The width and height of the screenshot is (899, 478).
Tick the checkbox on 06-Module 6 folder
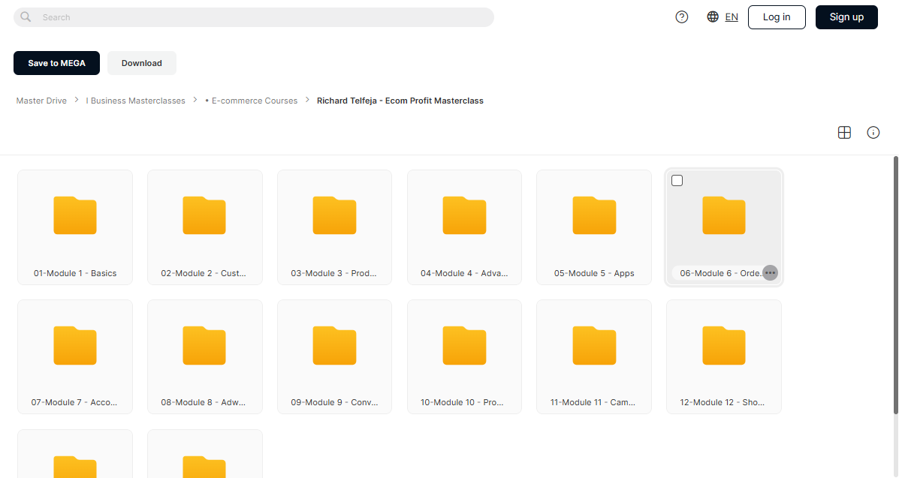tap(677, 181)
